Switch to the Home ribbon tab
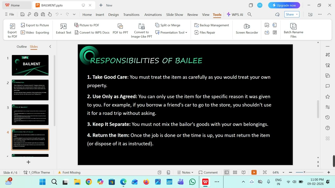The image size is (335, 188). coord(87,15)
